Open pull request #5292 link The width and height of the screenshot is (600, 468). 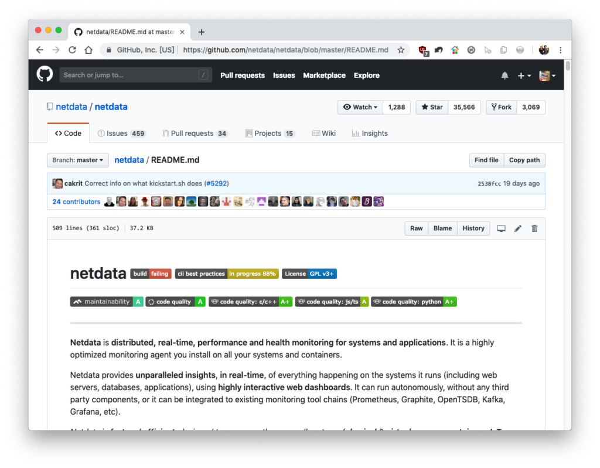pos(217,183)
